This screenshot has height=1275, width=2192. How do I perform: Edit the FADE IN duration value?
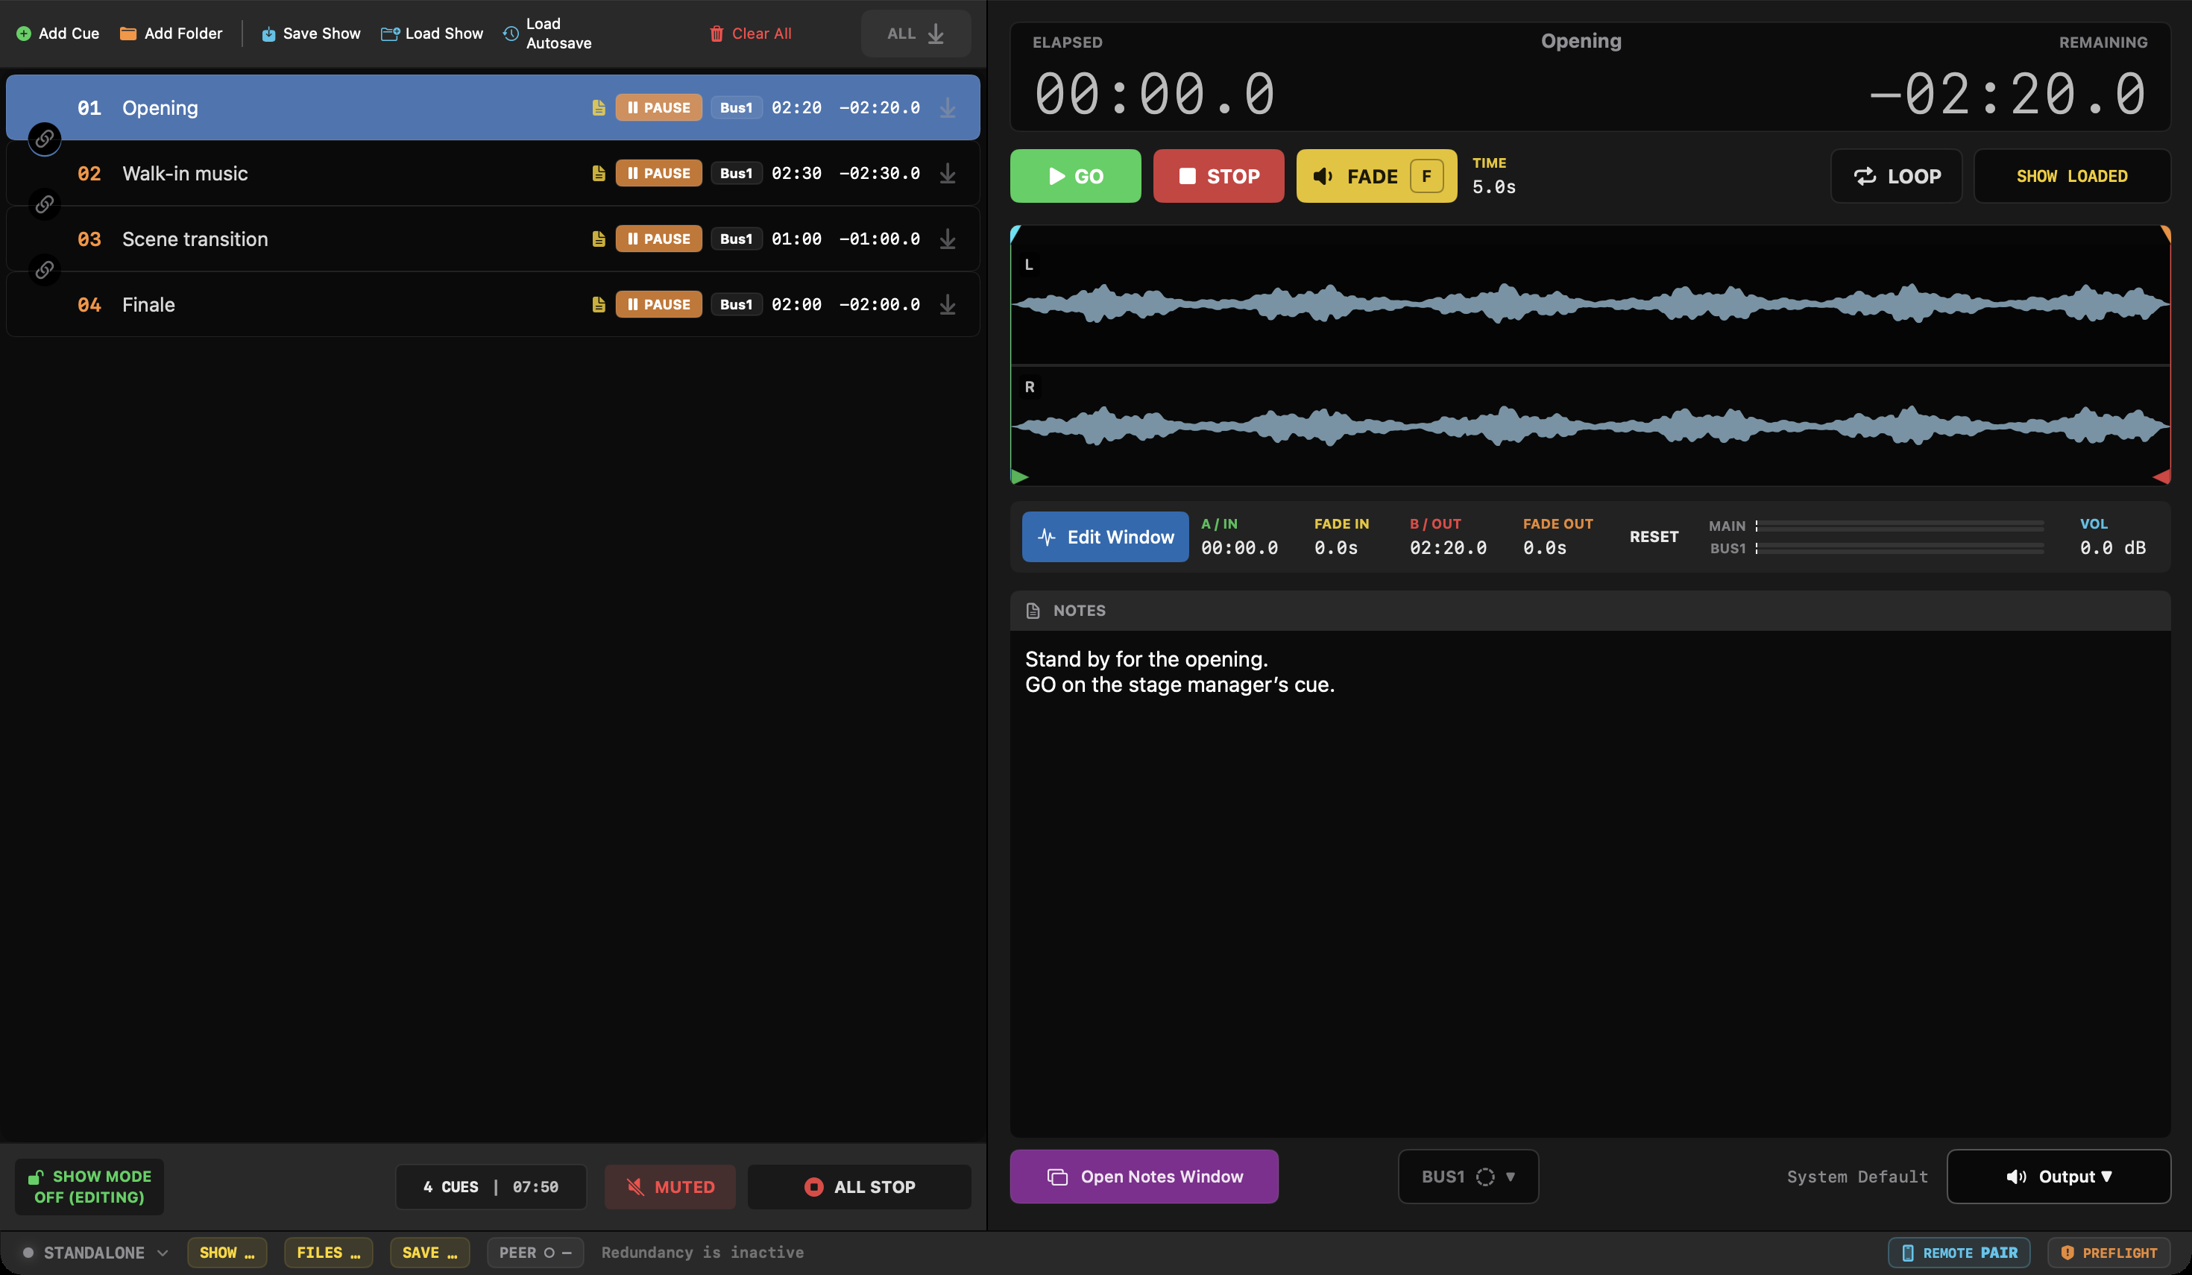(1336, 548)
